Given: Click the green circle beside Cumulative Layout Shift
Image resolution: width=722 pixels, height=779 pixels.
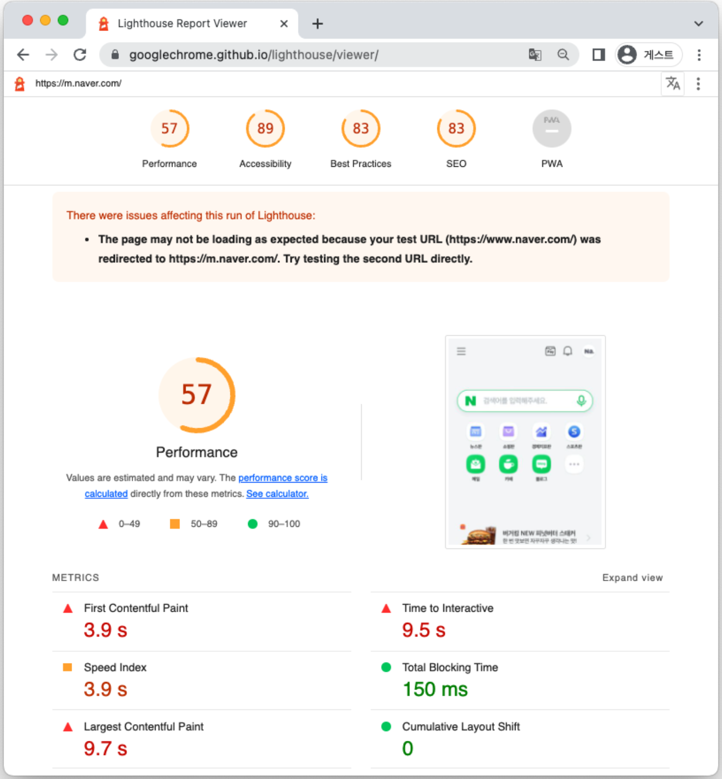Looking at the screenshot, I should [386, 727].
